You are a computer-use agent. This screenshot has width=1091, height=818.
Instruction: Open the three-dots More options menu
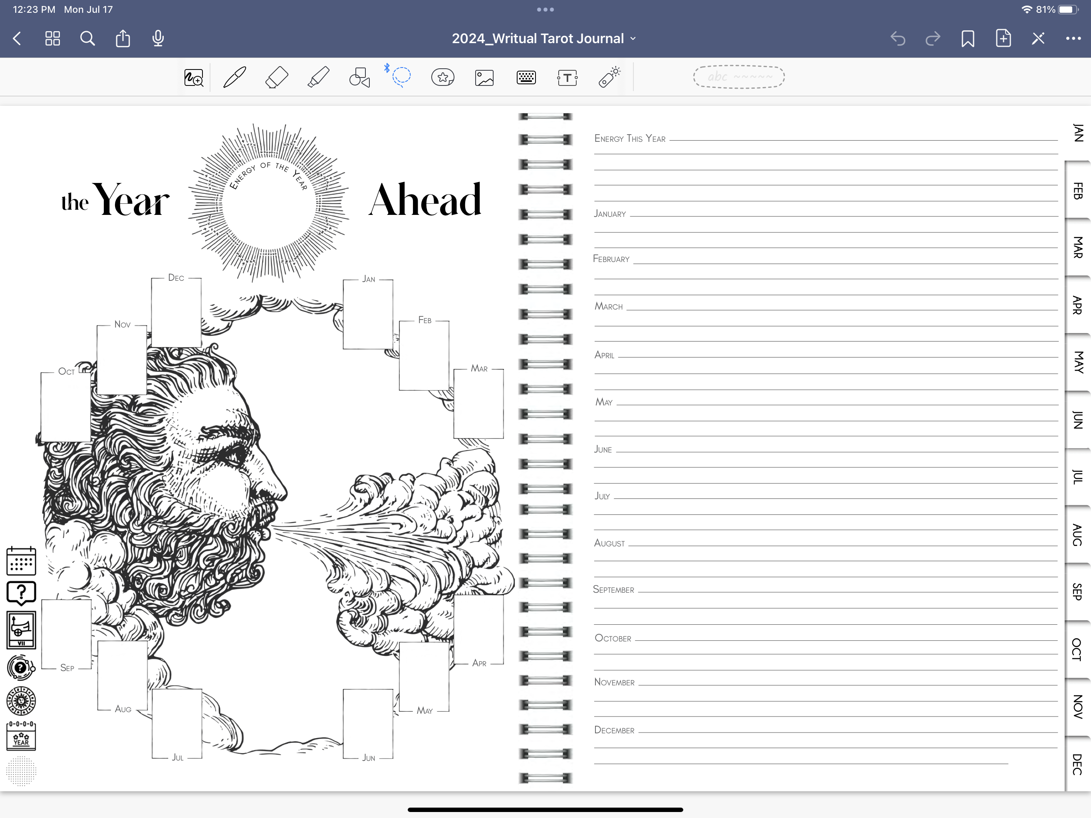coord(1073,38)
